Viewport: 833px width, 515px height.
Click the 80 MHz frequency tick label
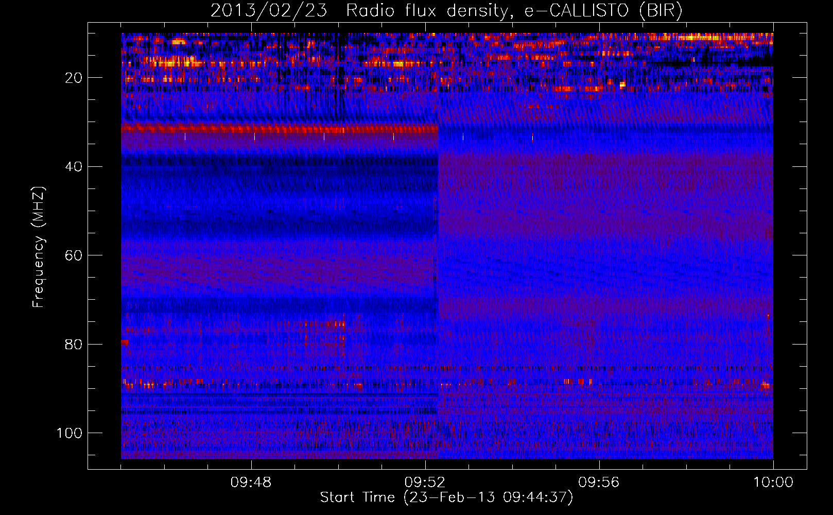(x=74, y=345)
